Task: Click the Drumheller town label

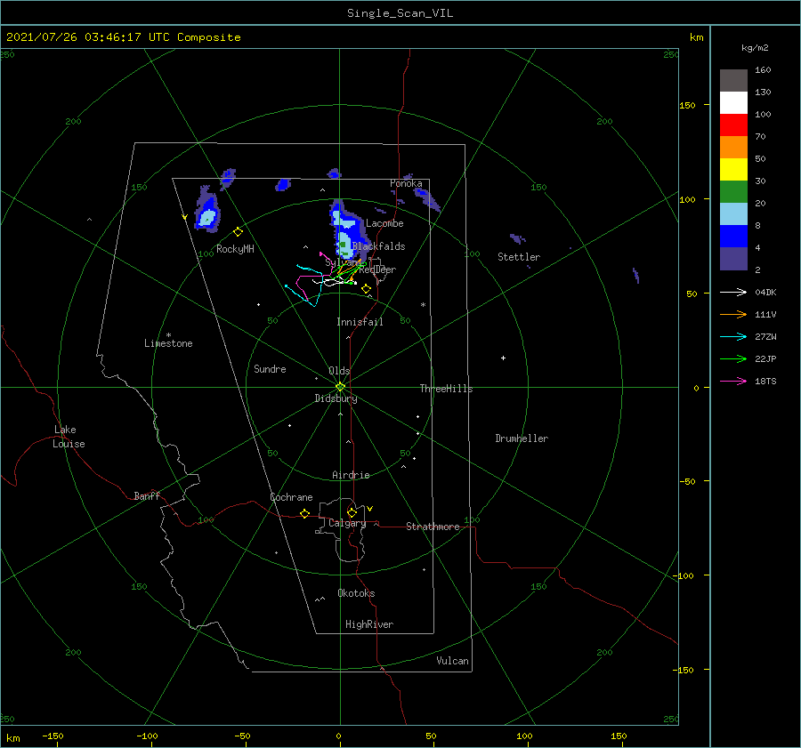Action: click(x=522, y=438)
